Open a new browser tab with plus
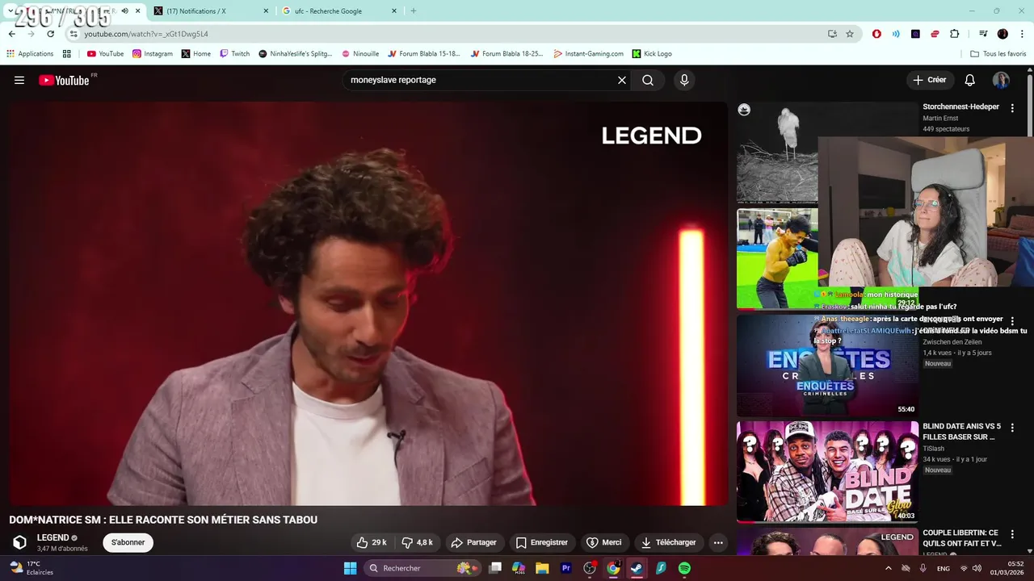Screen dimensions: 1034x581 [414, 11]
